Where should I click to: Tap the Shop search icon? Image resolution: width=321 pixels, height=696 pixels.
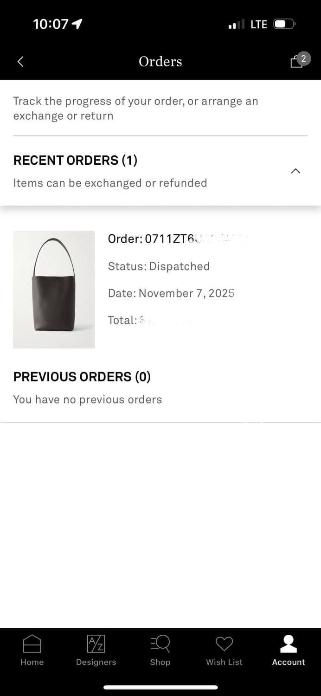(x=160, y=644)
